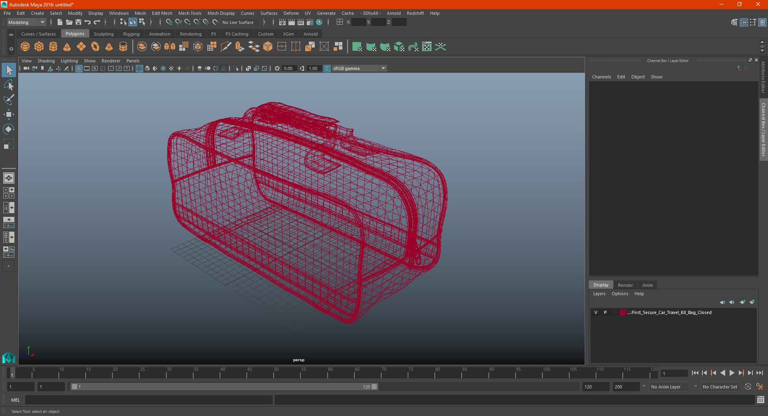Click the Save Scene icon
Viewport: 768px width, 416px height.
tap(78, 22)
